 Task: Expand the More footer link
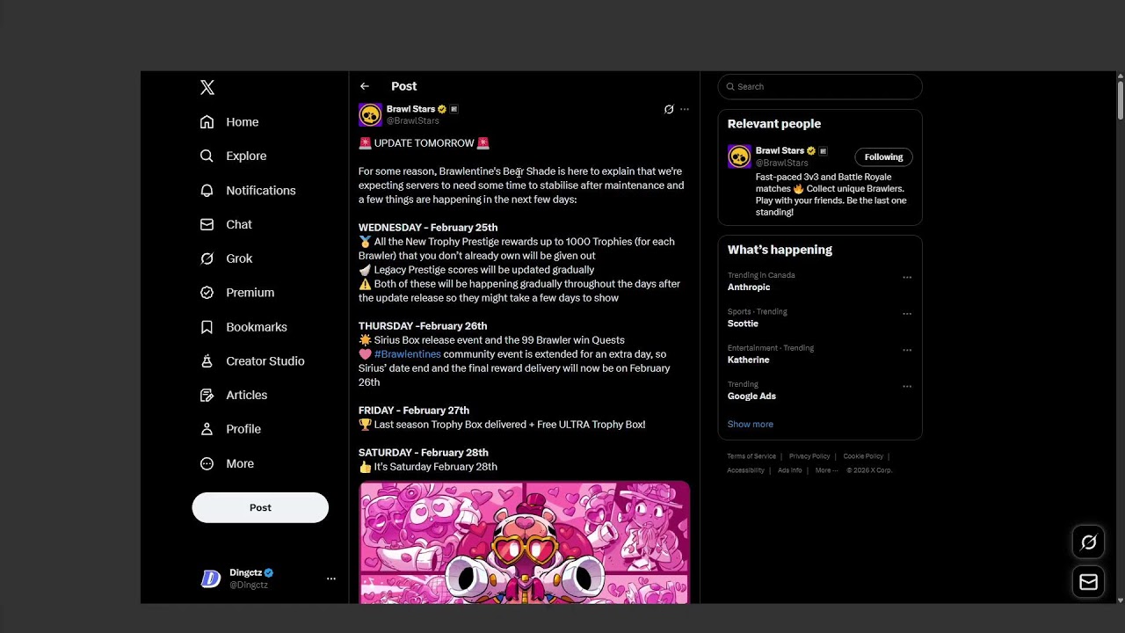[x=826, y=470]
